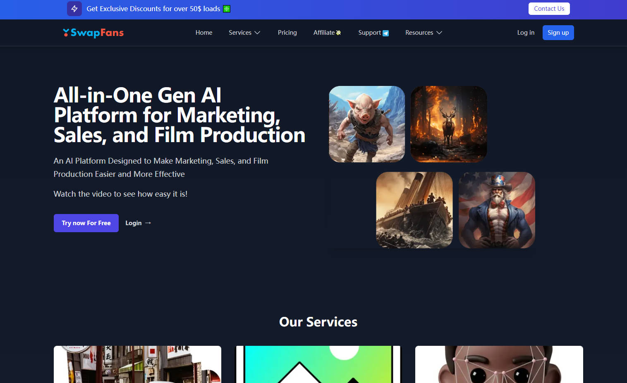Click the Telegram icon beside Support
This screenshot has height=383, width=627.
pos(385,33)
